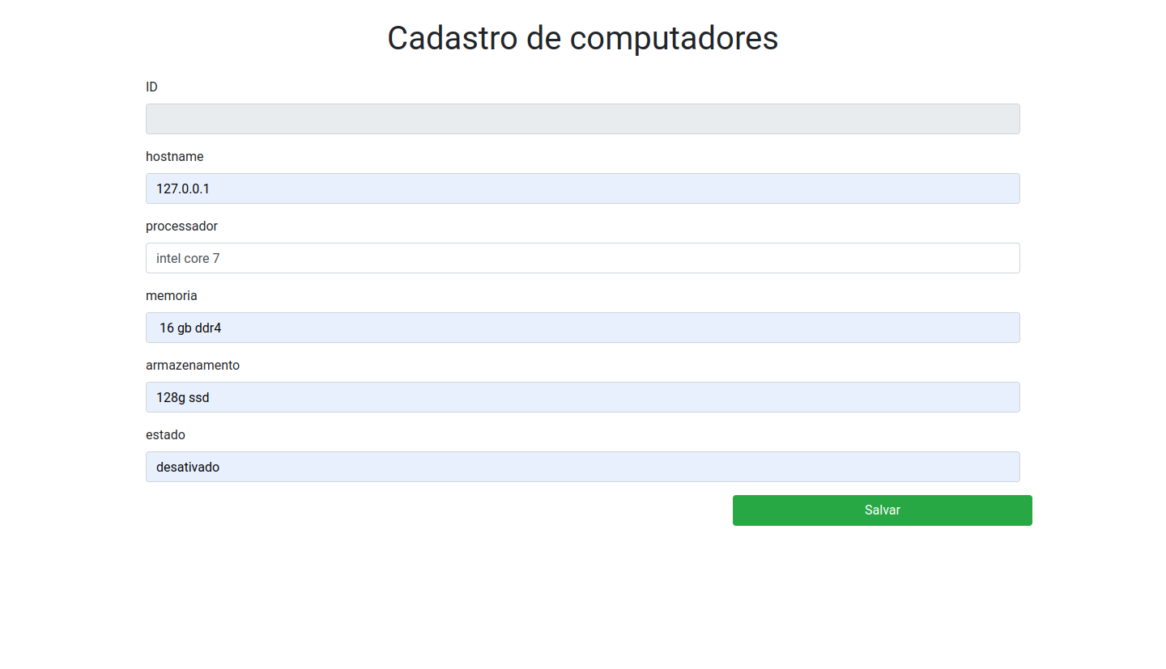
Task: Click into the hostname field
Action: pos(582,188)
